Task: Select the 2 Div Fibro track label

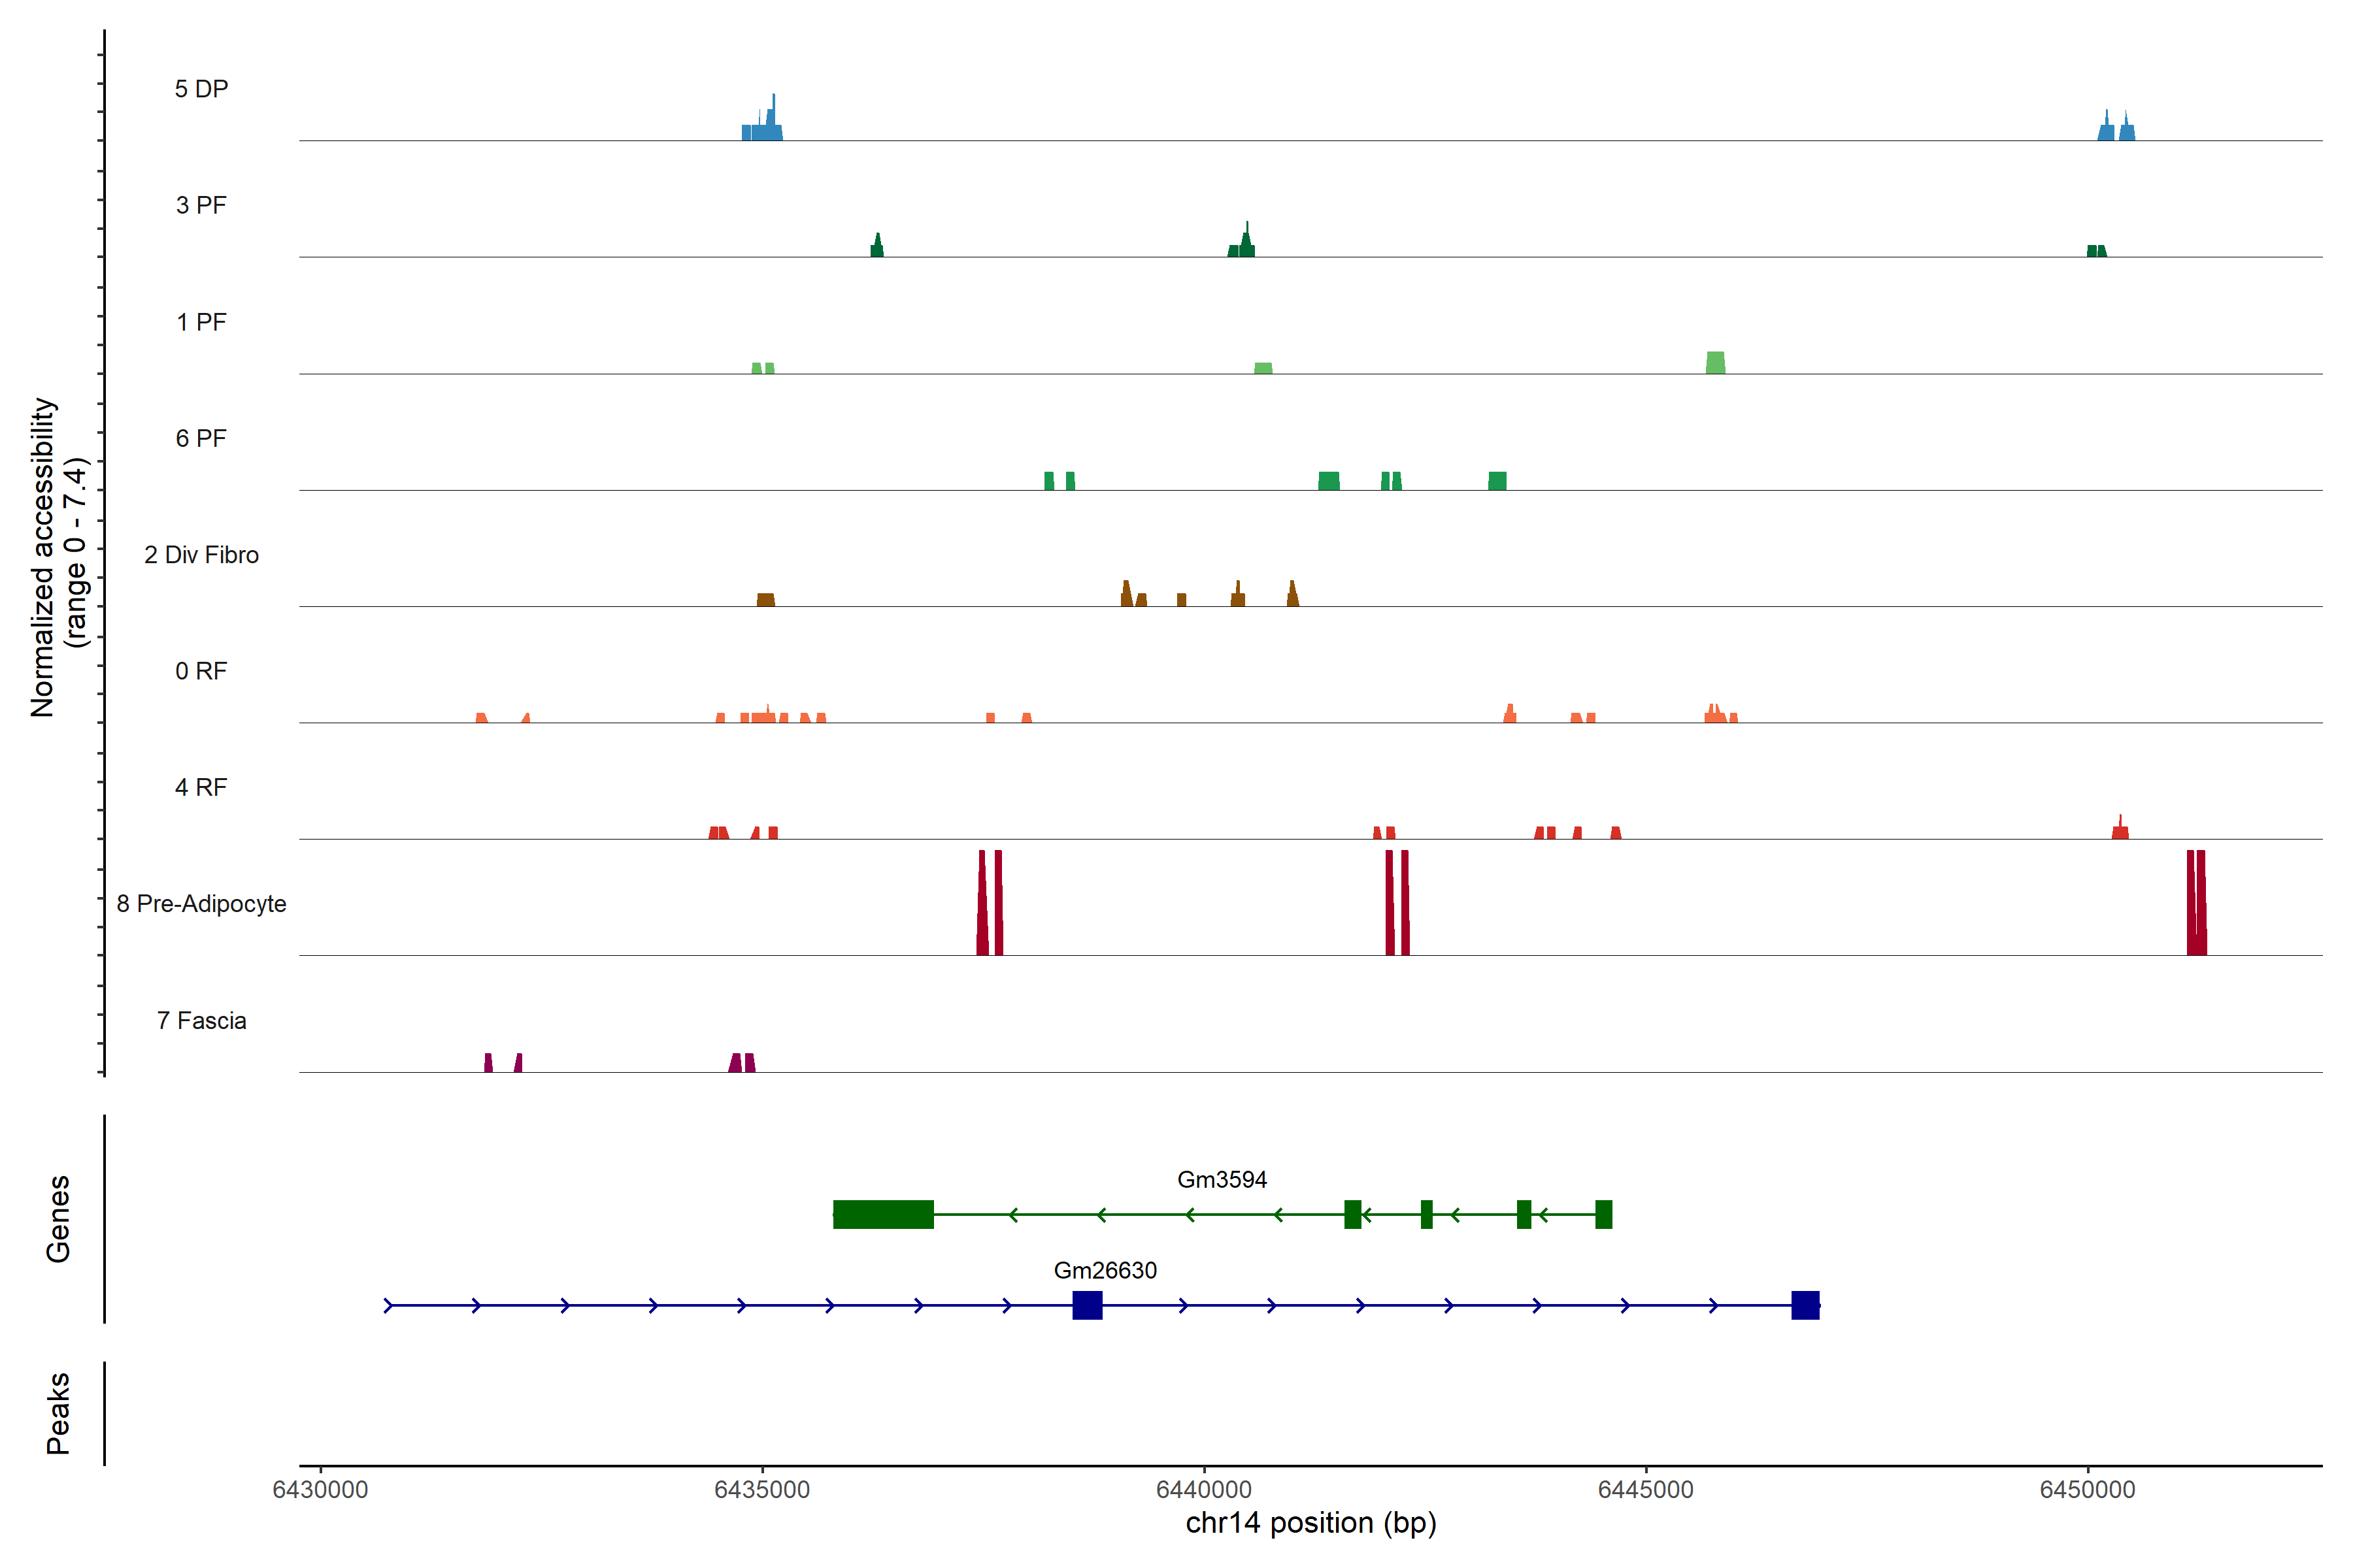Action: [201, 554]
